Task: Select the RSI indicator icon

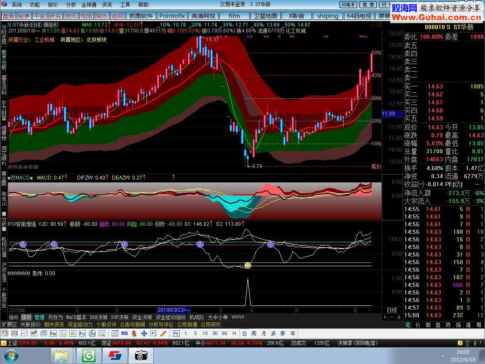Action: pos(124,333)
